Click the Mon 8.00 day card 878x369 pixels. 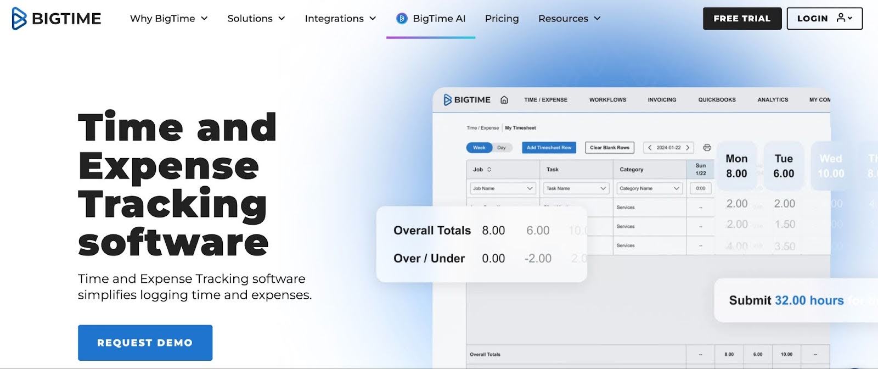click(x=736, y=166)
